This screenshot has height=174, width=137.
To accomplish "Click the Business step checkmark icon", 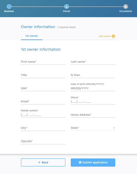I will [x=9, y=7].
